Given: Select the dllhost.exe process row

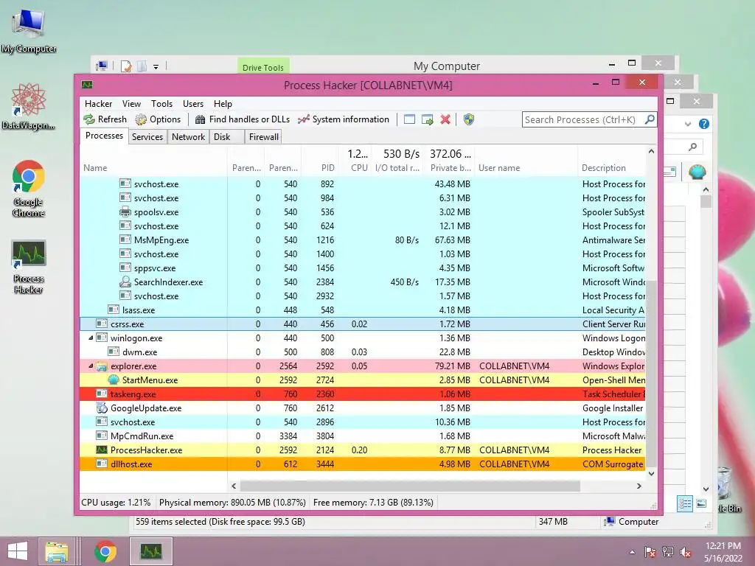Looking at the screenshot, I should pos(363,464).
